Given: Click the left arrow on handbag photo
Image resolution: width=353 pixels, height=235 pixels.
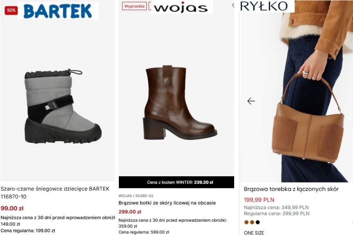Looking at the screenshot, I should [x=251, y=101].
